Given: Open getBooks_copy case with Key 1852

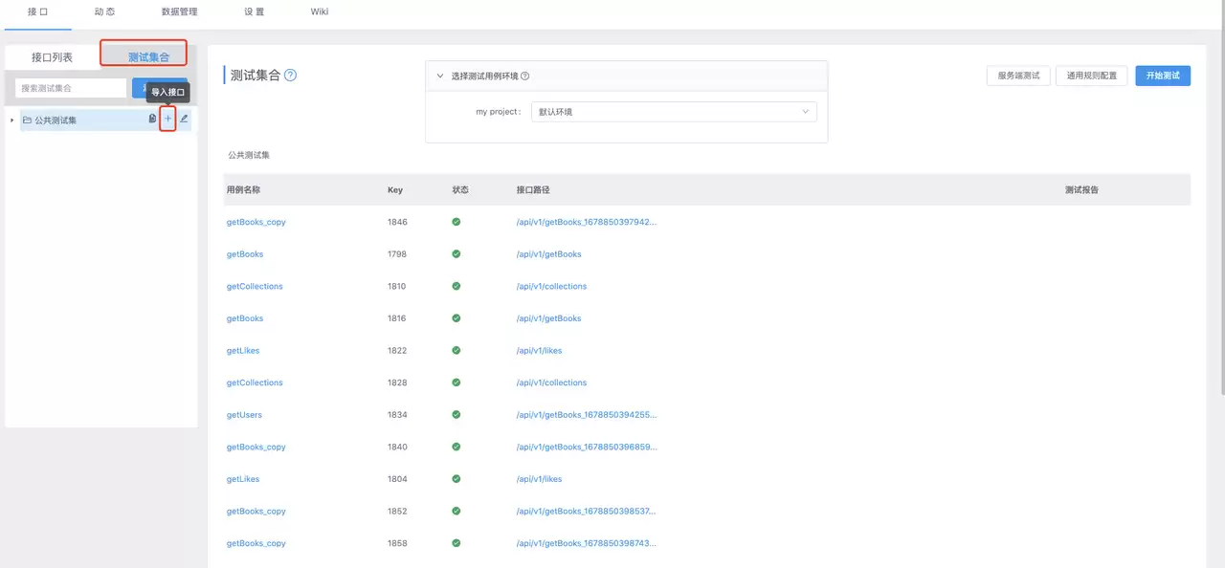Looking at the screenshot, I should click(x=256, y=512).
